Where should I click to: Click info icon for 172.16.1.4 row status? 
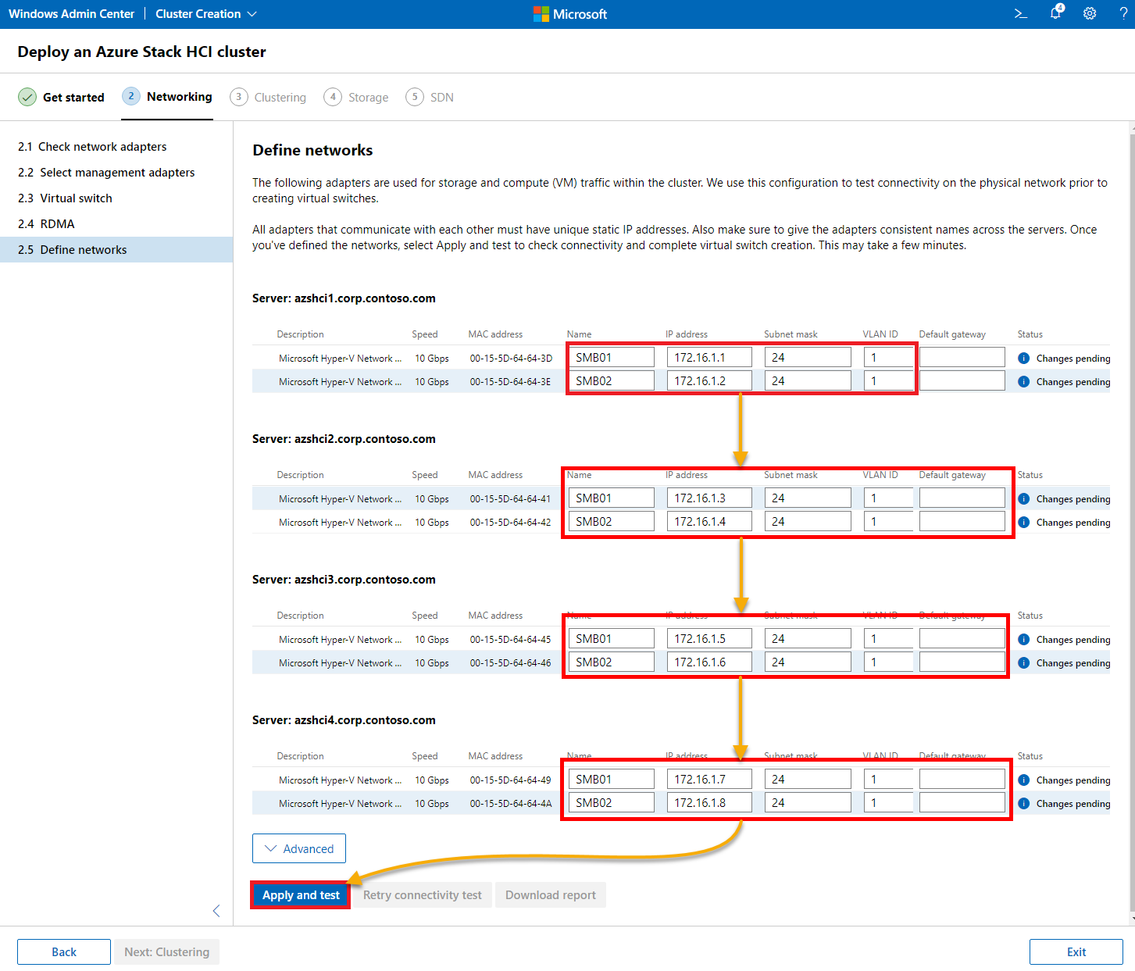pos(1024,522)
